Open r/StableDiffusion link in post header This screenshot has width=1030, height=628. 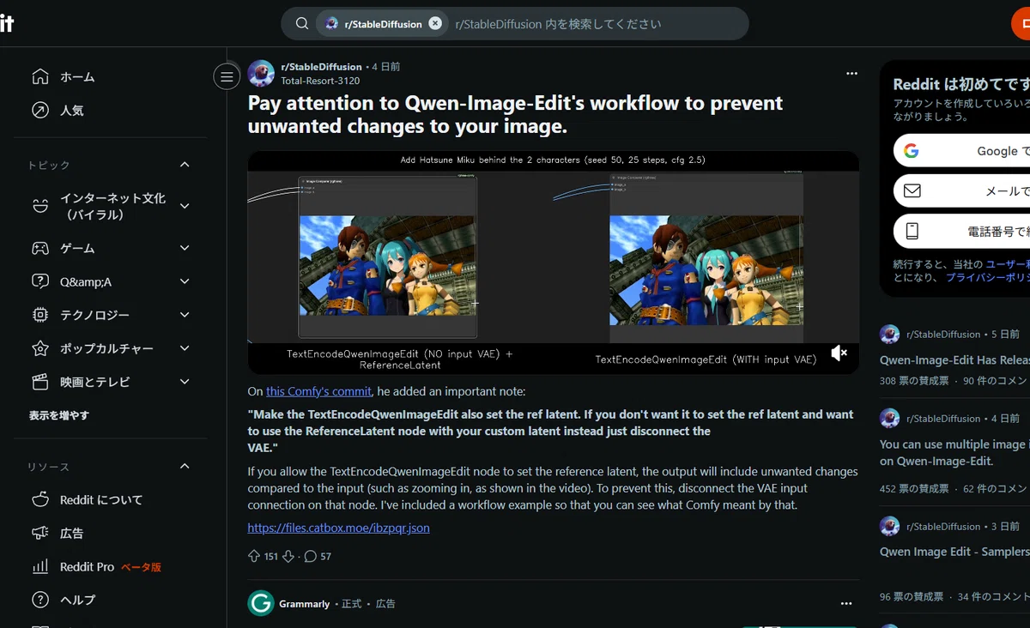tap(322, 67)
